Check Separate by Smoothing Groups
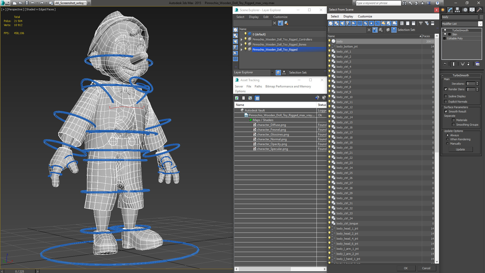This screenshot has height=273, width=485. point(454,125)
